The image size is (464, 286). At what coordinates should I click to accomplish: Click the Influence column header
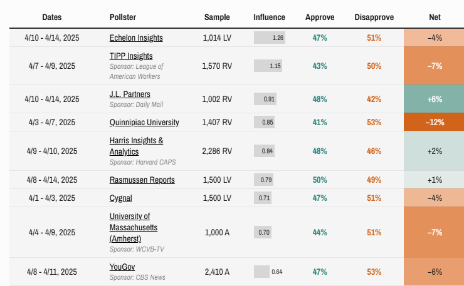tap(269, 17)
